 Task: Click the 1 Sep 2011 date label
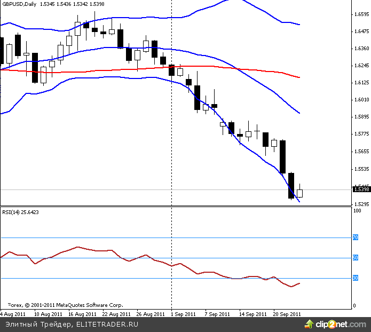[183, 314]
